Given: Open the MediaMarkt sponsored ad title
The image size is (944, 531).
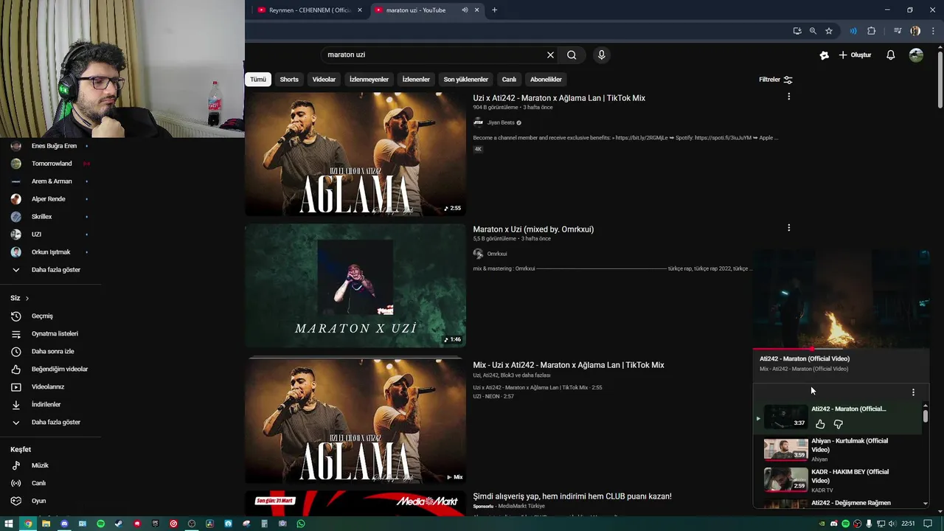Looking at the screenshot, I should tap(572, 496).
